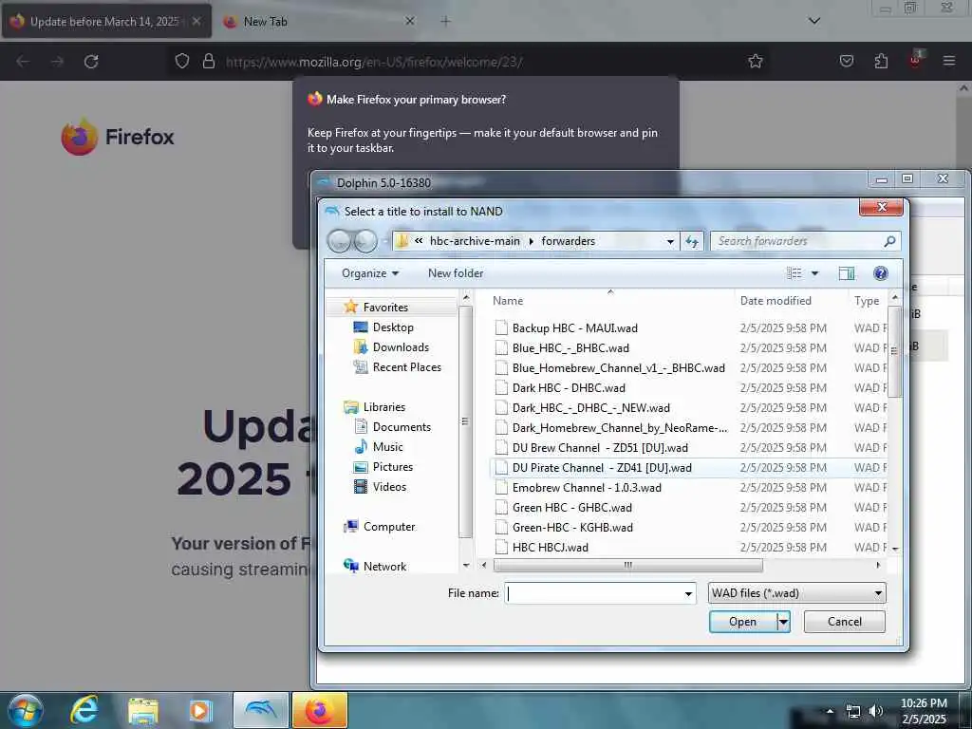
Task: Click file list vertical scrollbar thumb
Action: 894,351
